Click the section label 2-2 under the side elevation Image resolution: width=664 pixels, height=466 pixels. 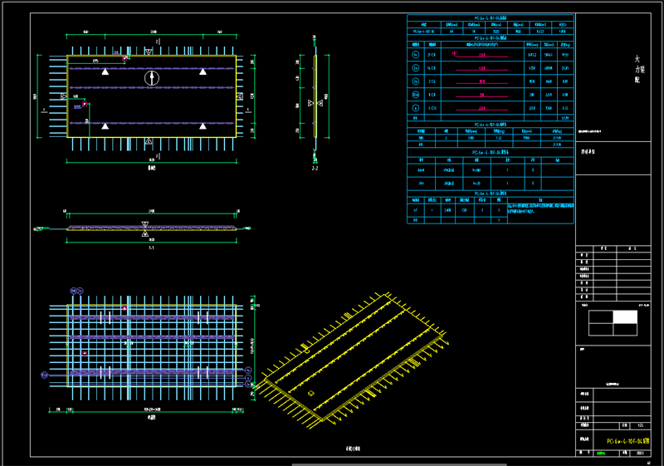click(315, 168)
